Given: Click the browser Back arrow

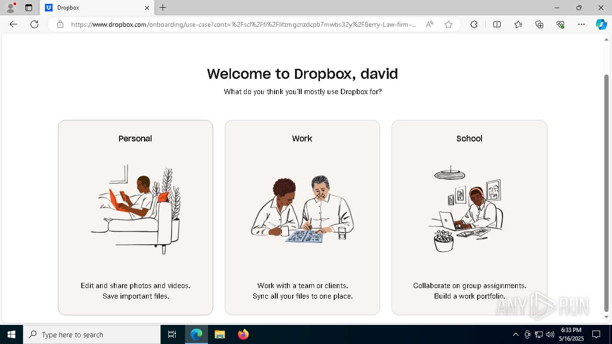Looking at the screenshot, I should [13, 24].
